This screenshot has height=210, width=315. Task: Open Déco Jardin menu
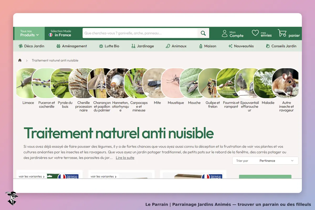pos(31,46)
